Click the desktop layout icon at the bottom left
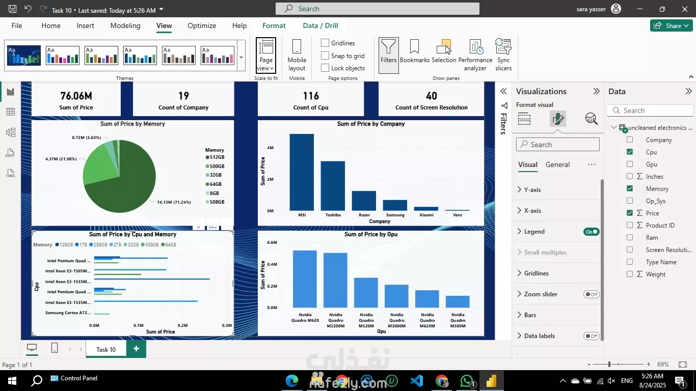This screenshot has width=696, height=391. click(32, 348)
